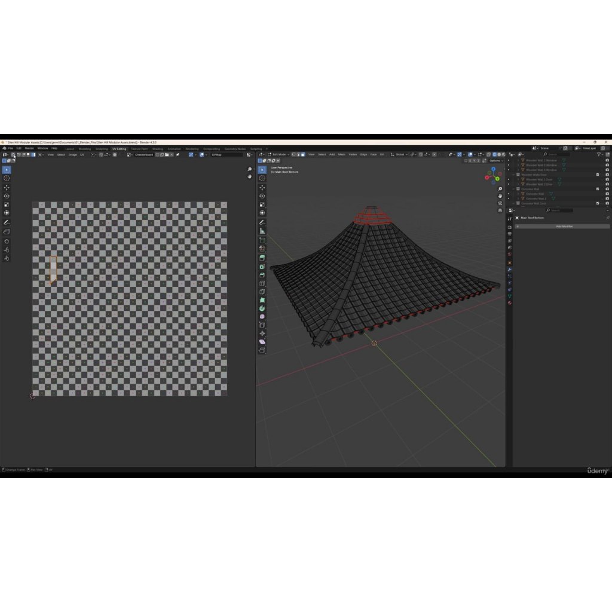The height and width of the screenshot is (612, 612).
Task: Select the Cursor tool in 3D viewport toolbar
Action: [x=262, y=178]
